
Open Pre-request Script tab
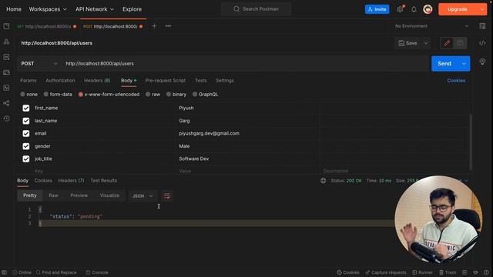166,80
